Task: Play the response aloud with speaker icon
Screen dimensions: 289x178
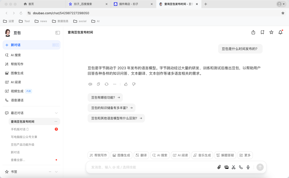Action: [x=90, y=84]
